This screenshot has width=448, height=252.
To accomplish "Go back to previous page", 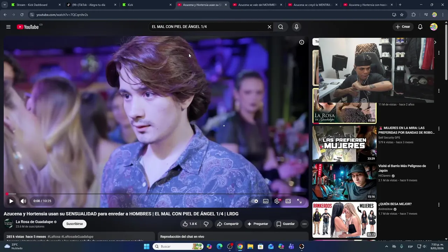I will [5, 15].
